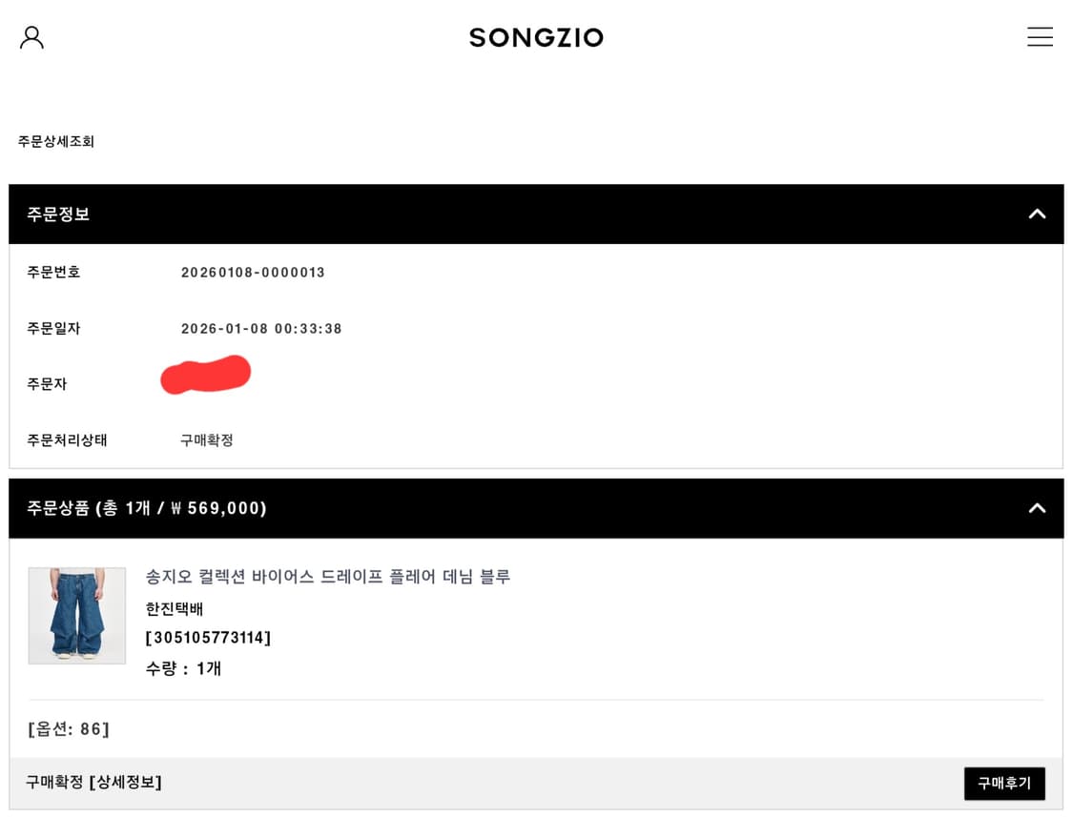Click the 주문정보 header title
Image resolution: width=1073 pixels, height=817 pixels.
click(58, 214)
